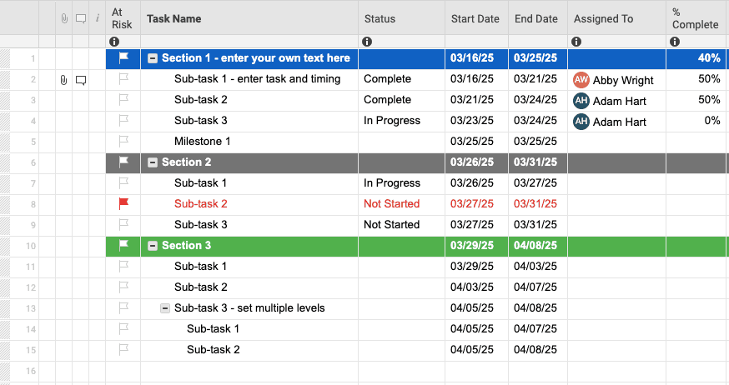This screenshot has width=729, height=385.
Task: Collapse Sub-task 3 - set multiple levels
Action: click(165, 308)
